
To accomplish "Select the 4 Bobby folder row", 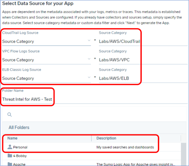I will tap(92, 156).
